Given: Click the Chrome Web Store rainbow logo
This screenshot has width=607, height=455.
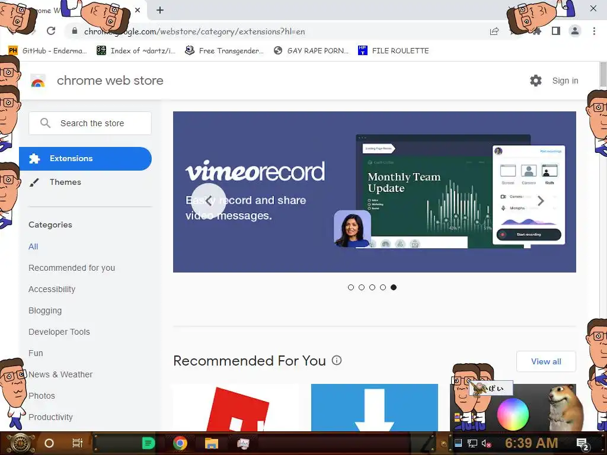Looking at the screenshot, I should coord(38,81).
